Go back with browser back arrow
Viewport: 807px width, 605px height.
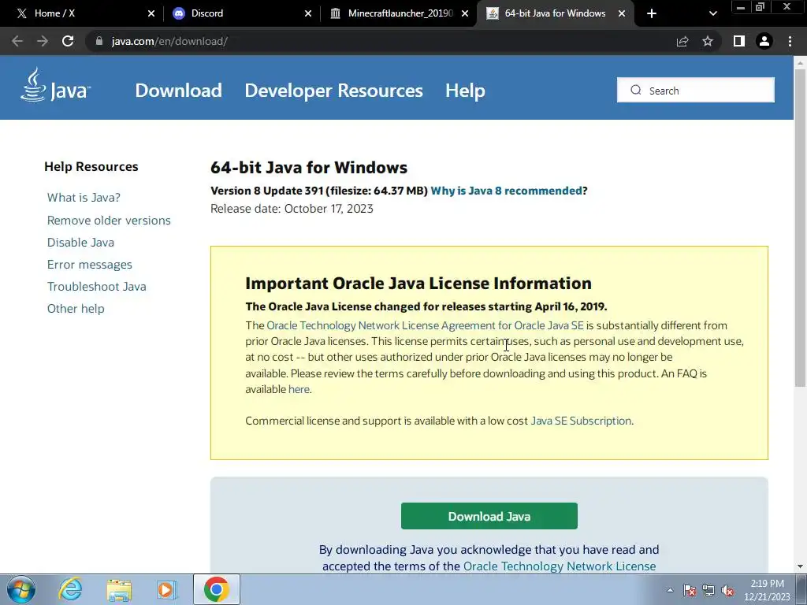coord(17,41)
